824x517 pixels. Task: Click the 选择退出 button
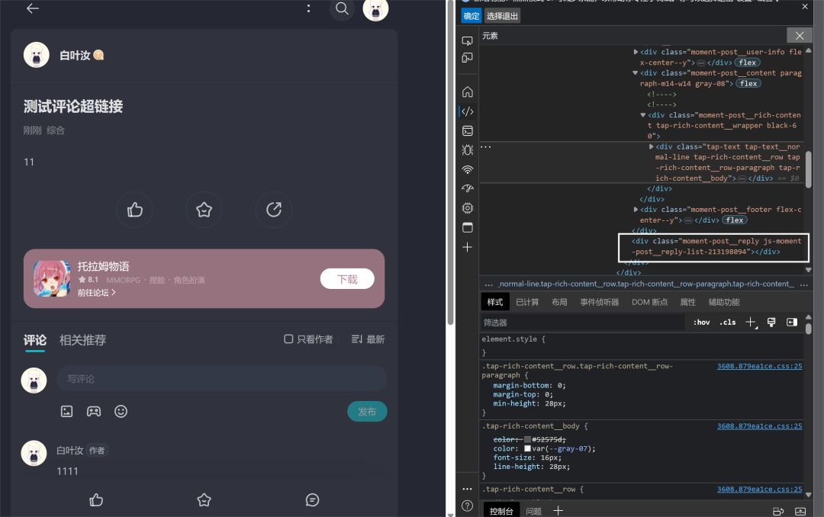502,16
